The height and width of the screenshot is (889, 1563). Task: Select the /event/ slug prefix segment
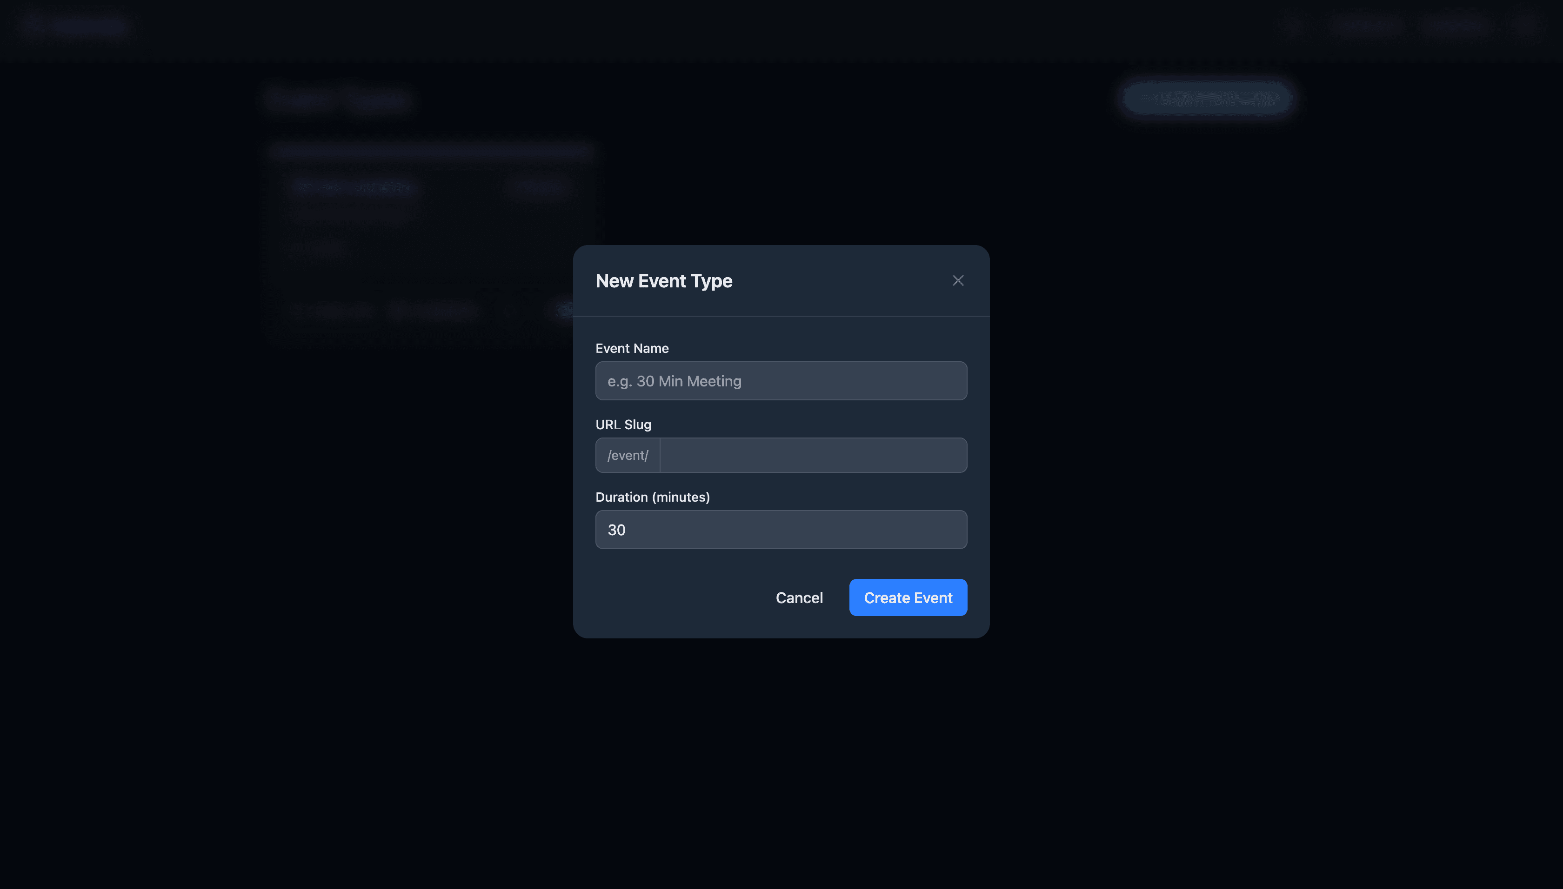coord(627,455)
